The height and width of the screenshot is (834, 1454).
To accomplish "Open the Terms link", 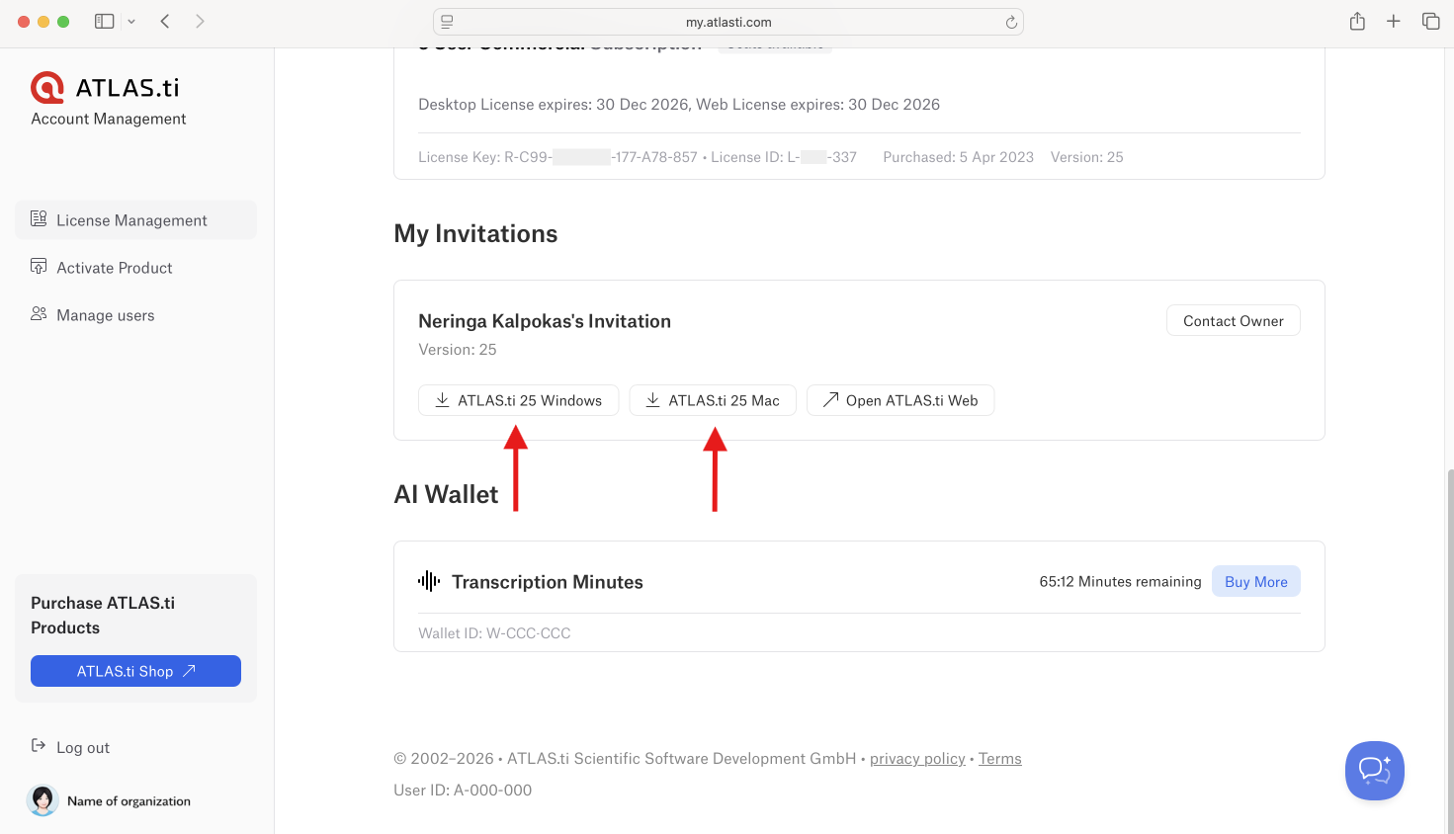I will (1000, 759).
